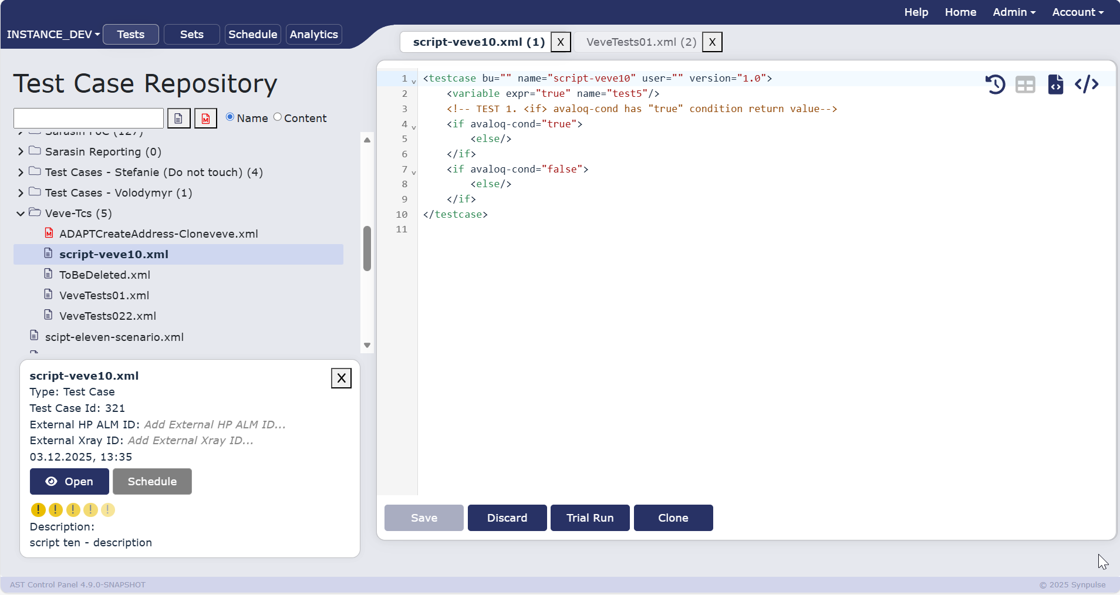The image size is (1120, 595).
Task: Click Add External HP ALM ID field
Action: click(x=215, y=424)
